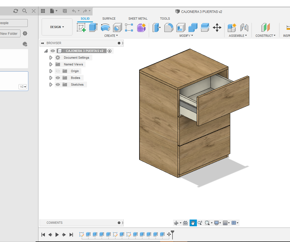Open the Display Settings dropdown

[x=217, y=223]
